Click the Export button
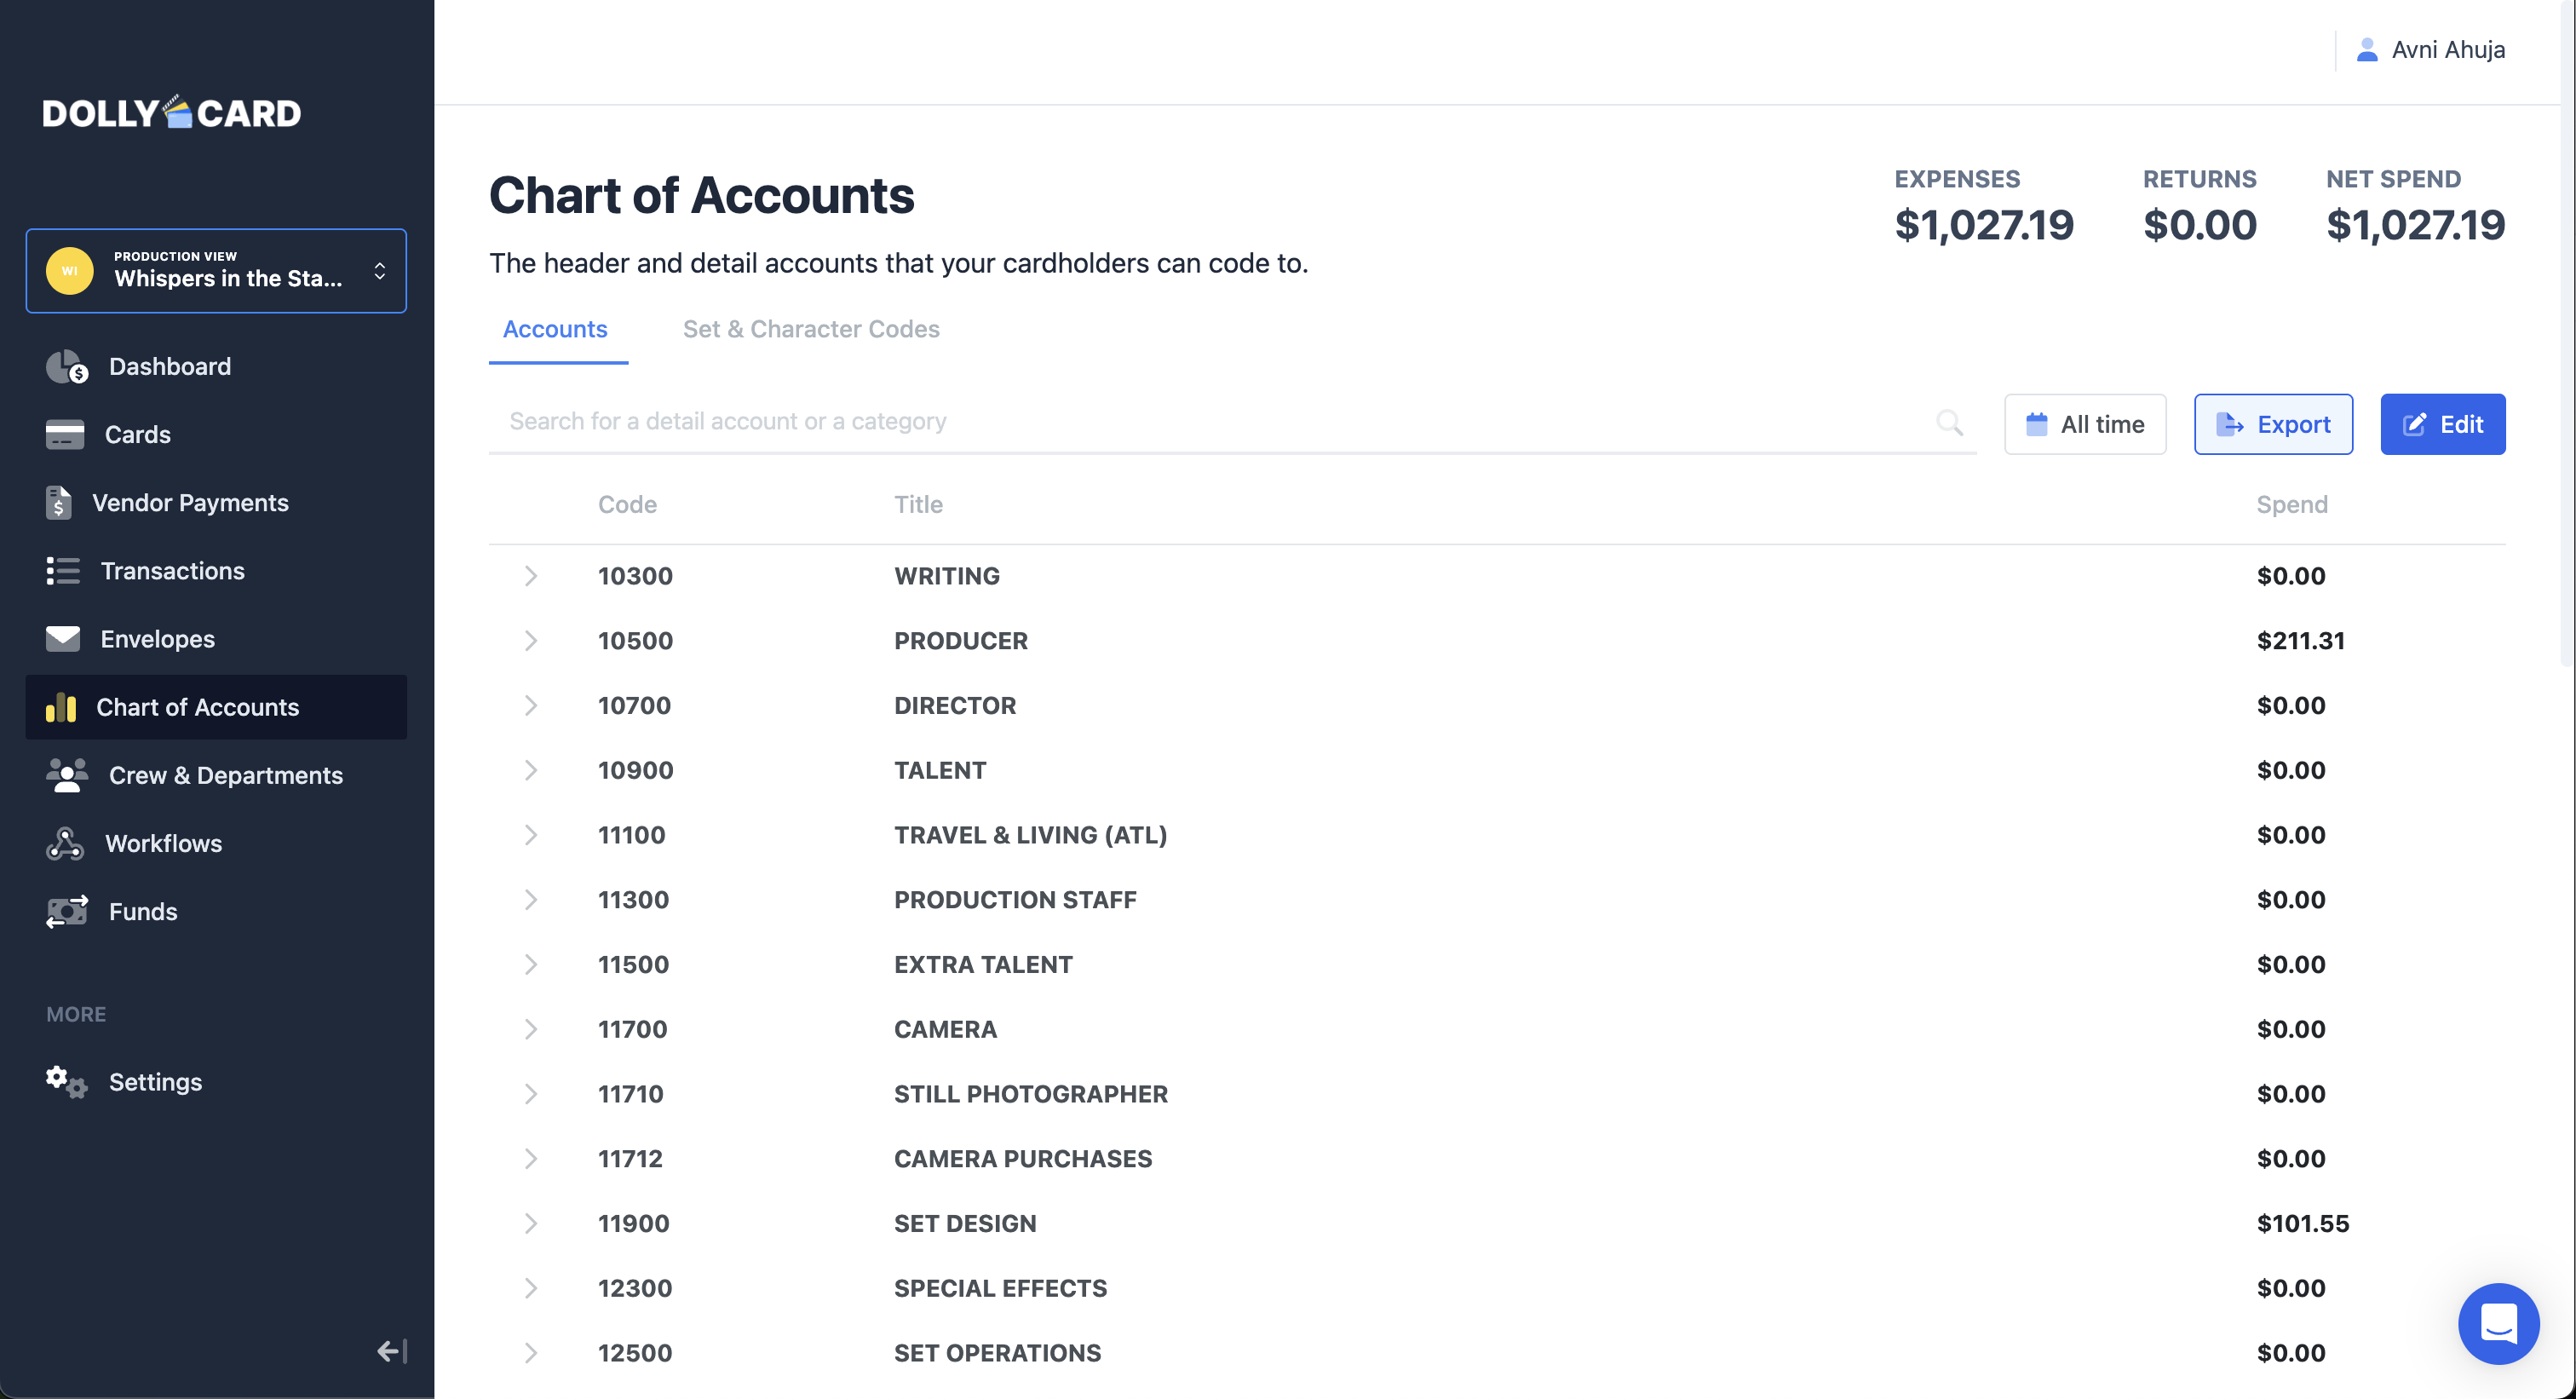Viewport: 2576px width, 1399px height. pyautogui.click(x=2272, y=425)
